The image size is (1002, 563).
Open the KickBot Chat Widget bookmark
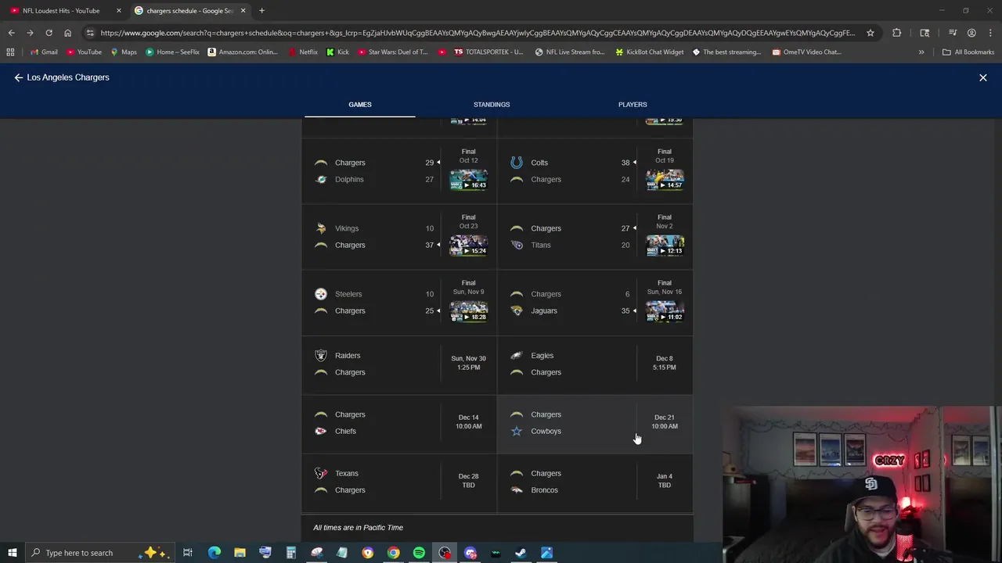(650, 52)
